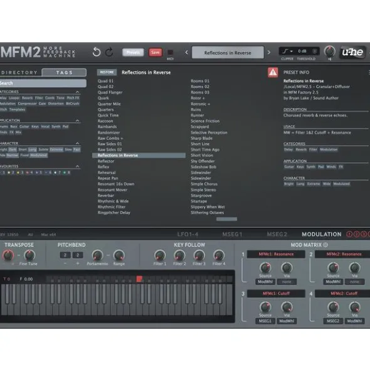The height and width of the screenshot is (371, 370).
Task: Click the pitchbend down value 2
Action: tap(65, 255)
